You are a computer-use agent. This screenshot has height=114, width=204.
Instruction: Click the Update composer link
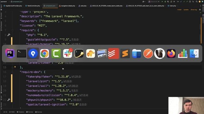click(x=186, y=10)
